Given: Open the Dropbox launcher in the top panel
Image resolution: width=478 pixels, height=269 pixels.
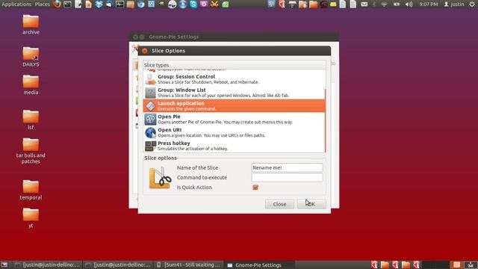Looking at the screenshot, I should [x=99, y=4].
